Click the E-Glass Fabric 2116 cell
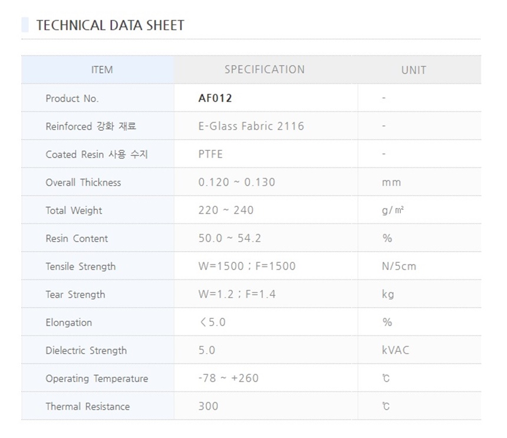Viewport: 507px width, 438px height. point(251,126)
